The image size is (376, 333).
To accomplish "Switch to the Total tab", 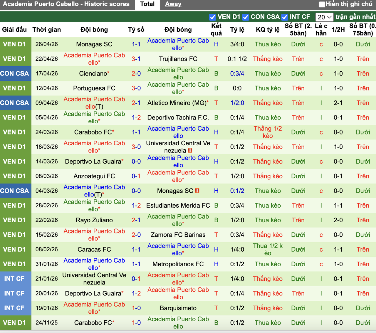I will (147, 4).
